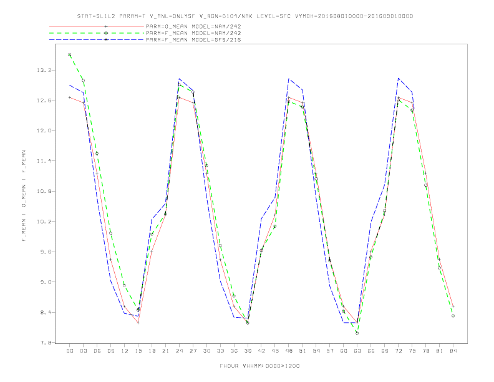Screen dimensions: 494x382
Task: Click x-axis tick label 12
Action: click(x=125, y=351)
